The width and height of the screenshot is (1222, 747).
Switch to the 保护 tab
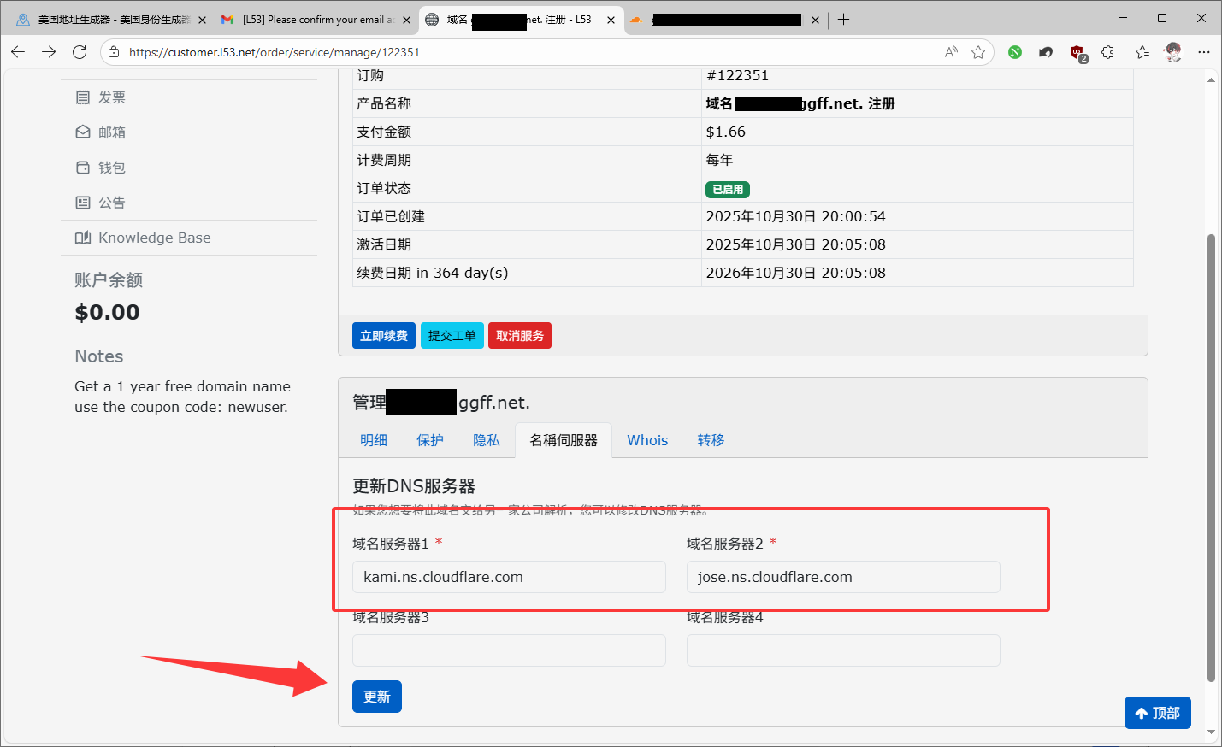coord(429,440)
